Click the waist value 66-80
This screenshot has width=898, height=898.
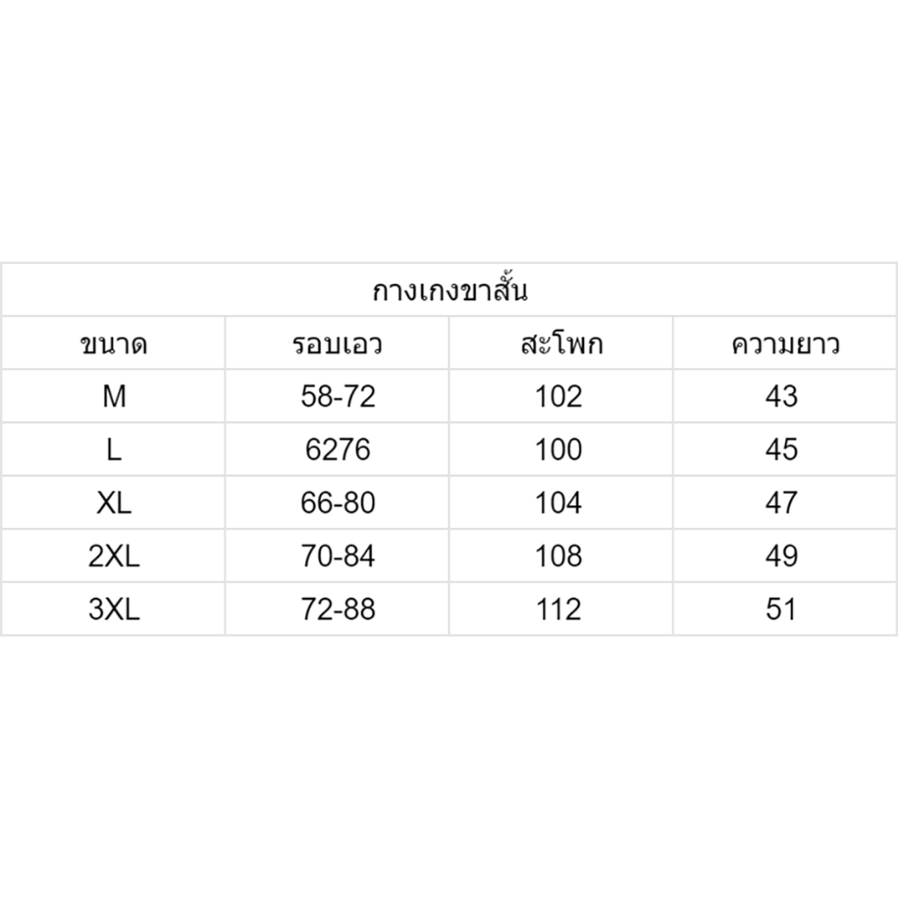point(338,502)
